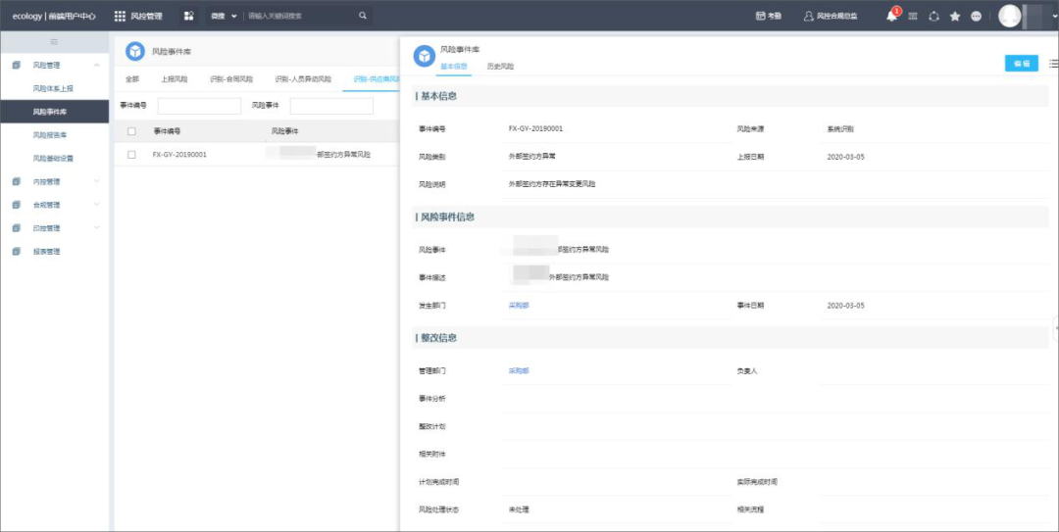This screenshot has height=532, width=1059.
Task: Click the blue 编辑 button
Action: tap(1021, 64)
